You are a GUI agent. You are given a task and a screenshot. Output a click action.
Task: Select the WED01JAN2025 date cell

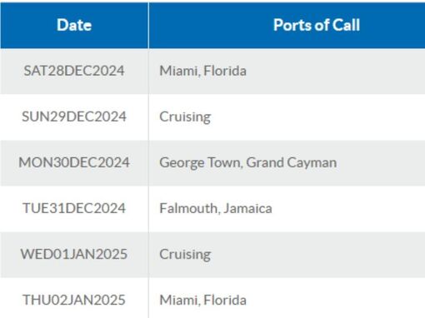click(x=74, y=255)
